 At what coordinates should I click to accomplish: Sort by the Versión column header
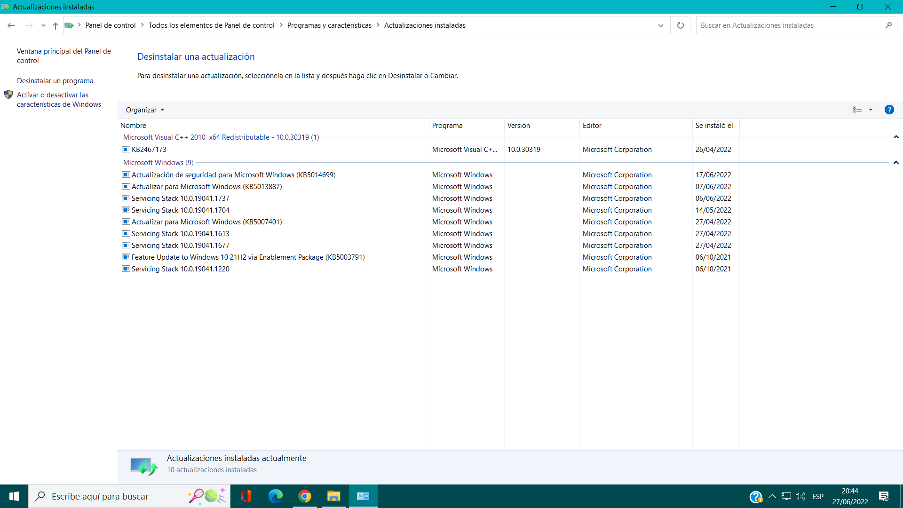(x=542, y=126)
